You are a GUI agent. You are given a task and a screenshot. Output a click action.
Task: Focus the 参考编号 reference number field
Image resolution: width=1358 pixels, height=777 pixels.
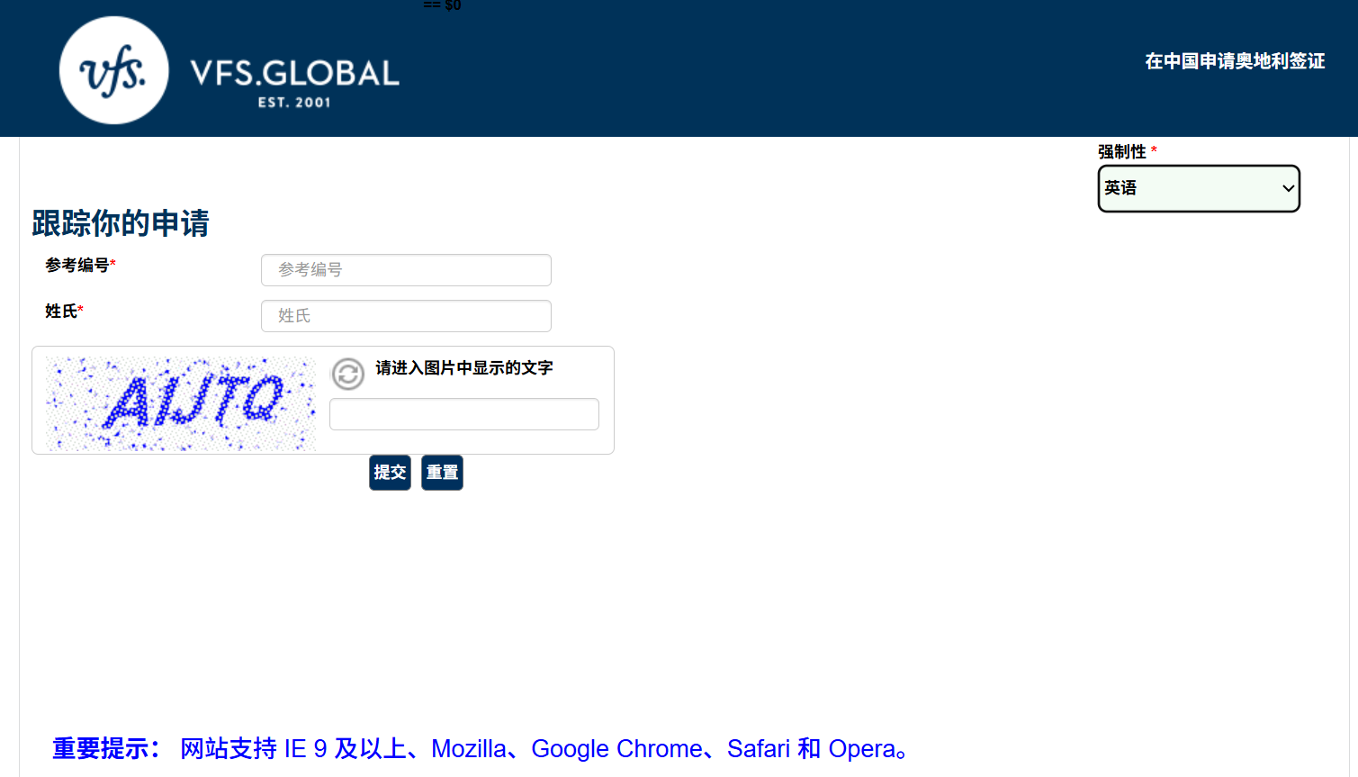point(406,270)
